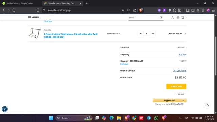Click the Gift Certificate link
Viewport: 217px width, 122px height.
point(179,70)
